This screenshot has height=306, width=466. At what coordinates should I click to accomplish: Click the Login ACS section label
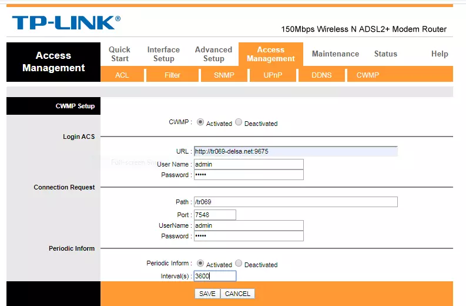tap(79, 137)
